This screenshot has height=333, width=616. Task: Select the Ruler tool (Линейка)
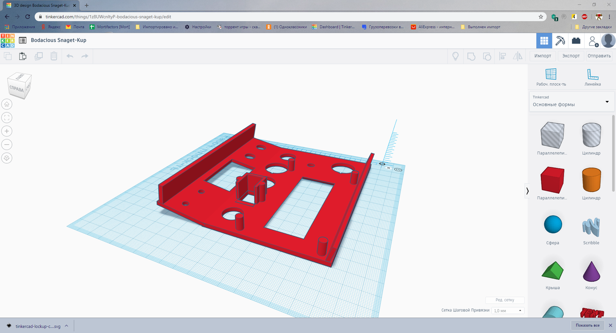pyautogui.click(x=592, y=77)
